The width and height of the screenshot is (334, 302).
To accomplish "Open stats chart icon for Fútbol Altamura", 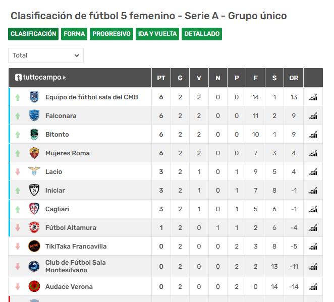I will 313,228.
